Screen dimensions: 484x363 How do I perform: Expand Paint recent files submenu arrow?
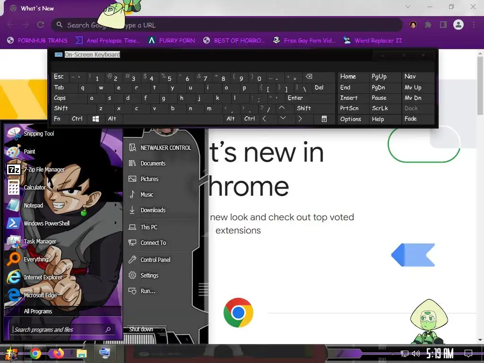click(x=116, y=151)
